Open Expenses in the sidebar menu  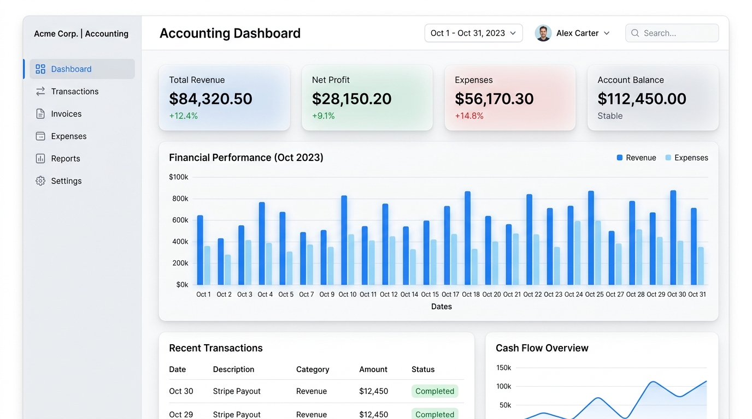tap(82, 136)
